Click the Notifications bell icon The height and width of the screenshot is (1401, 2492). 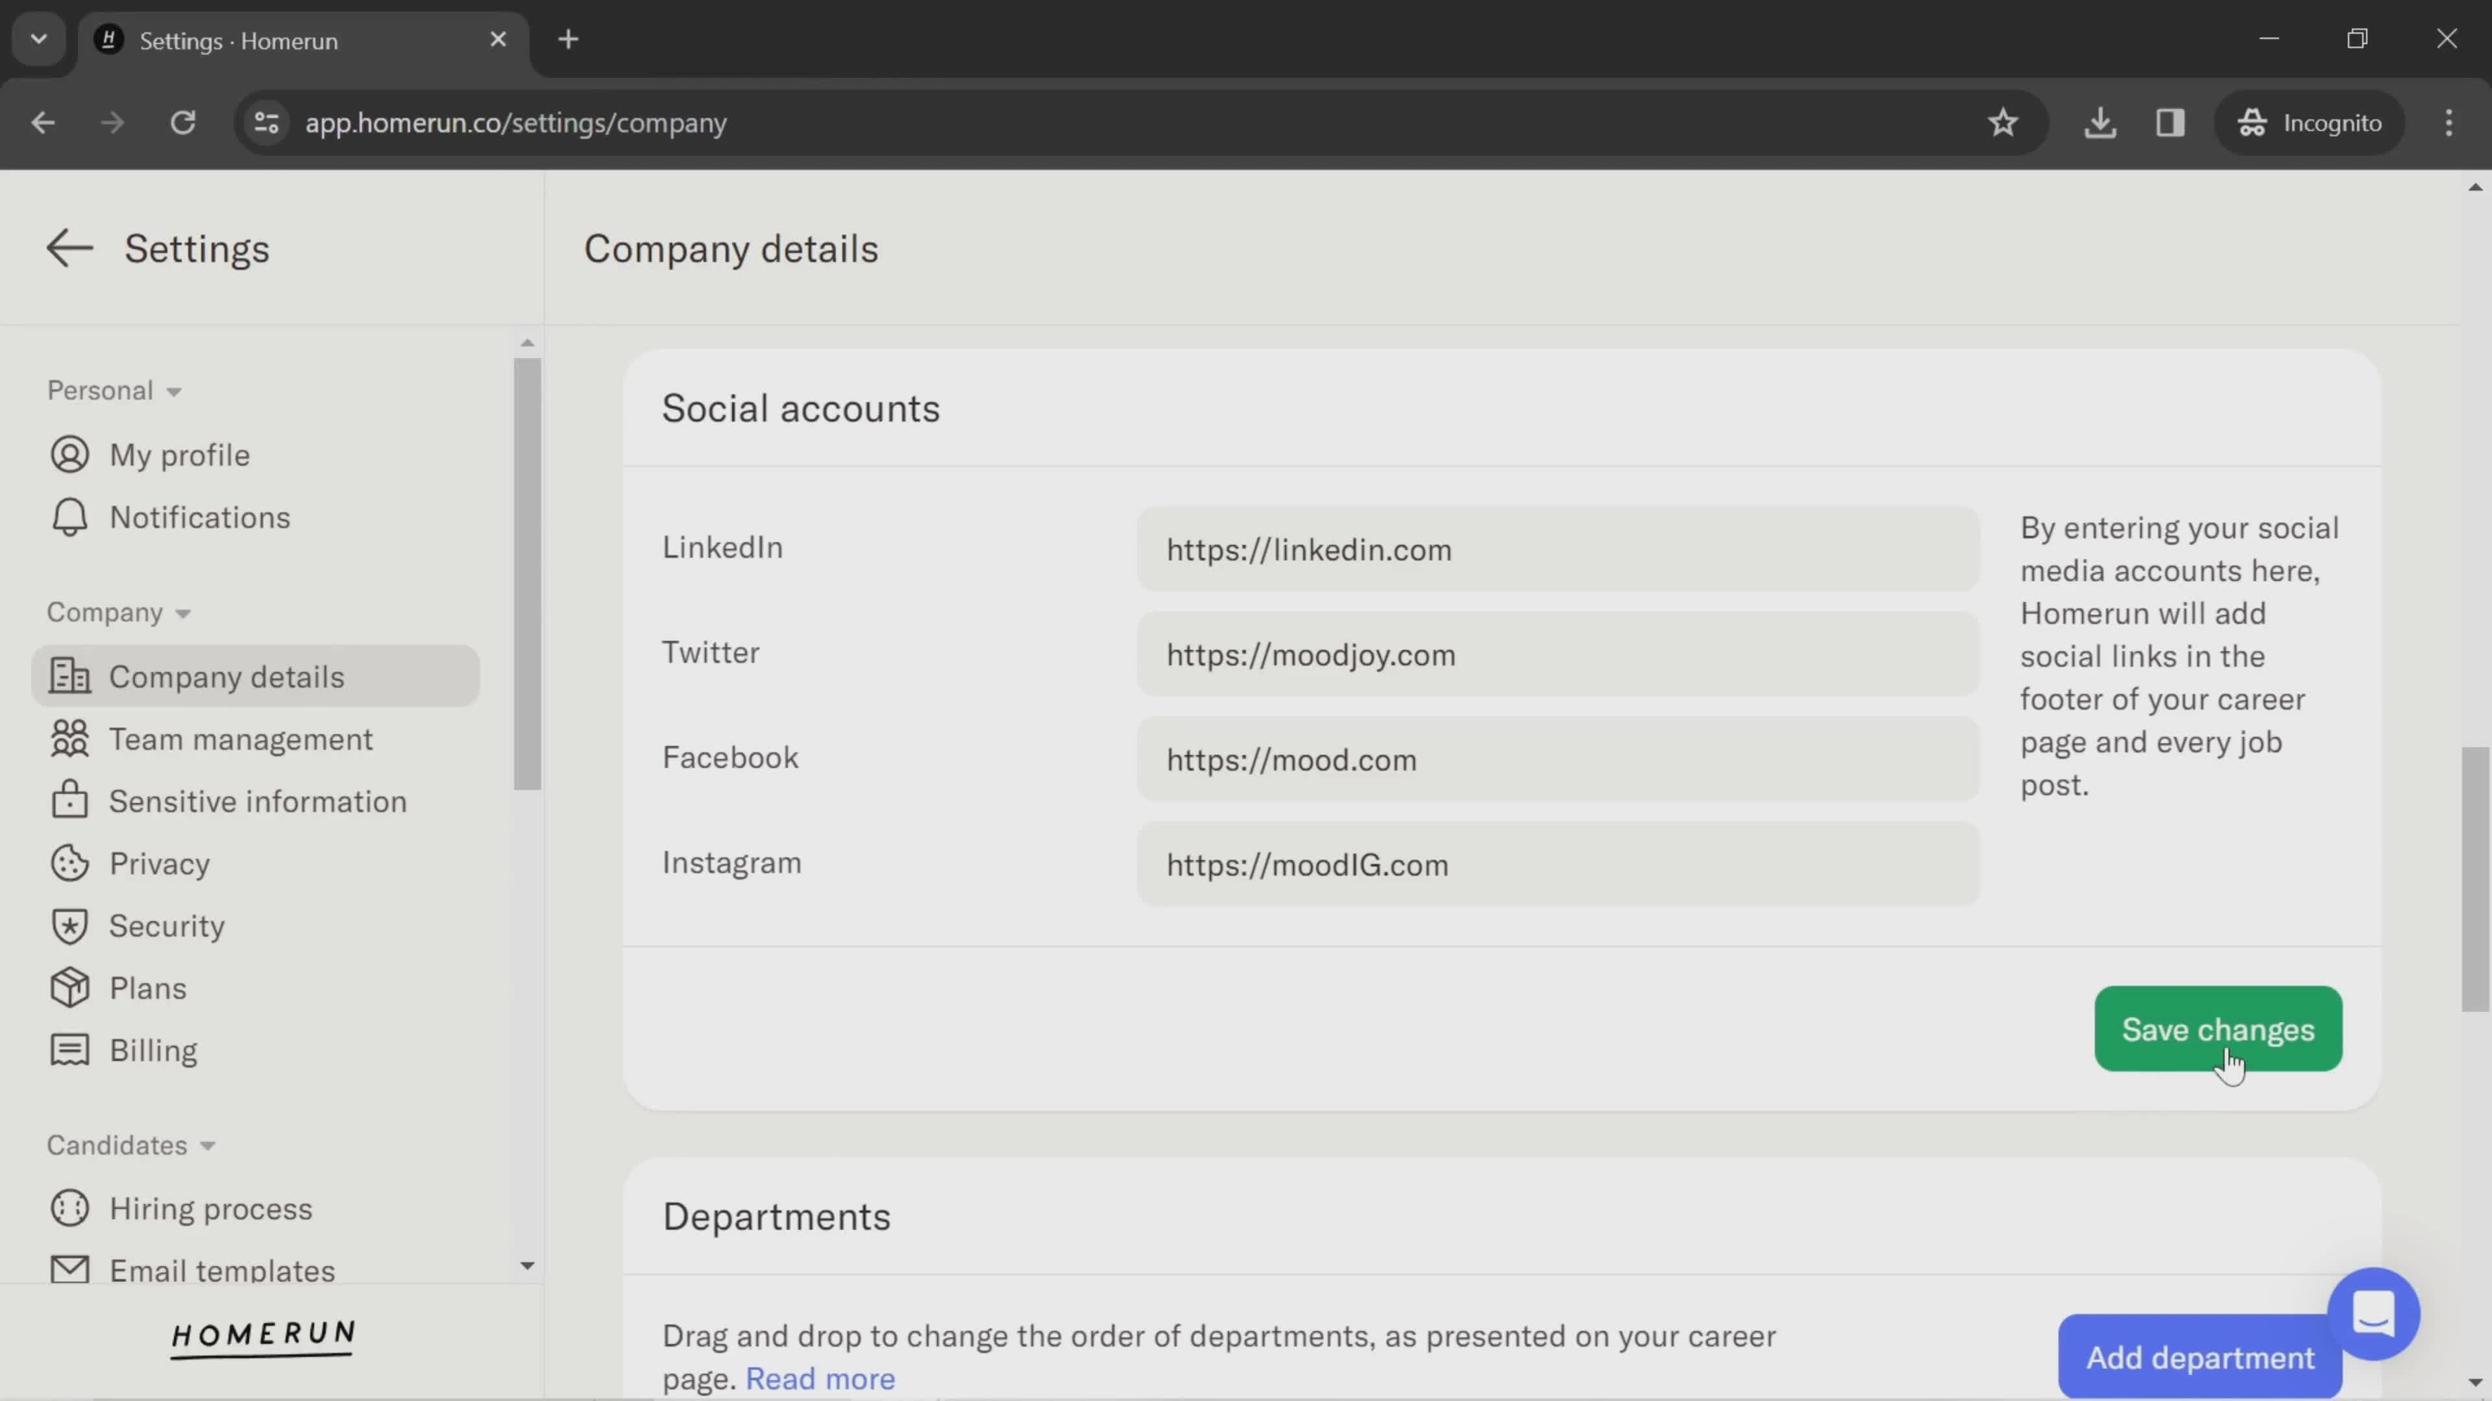click(69, 518)
